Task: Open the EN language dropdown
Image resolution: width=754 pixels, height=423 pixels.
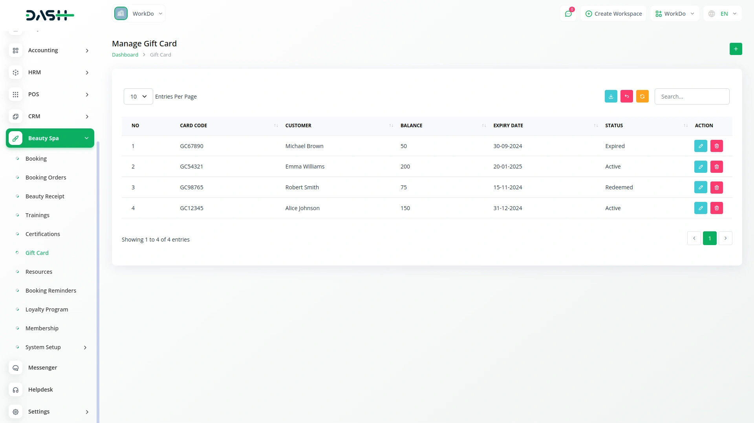Action: click(723, 14)
